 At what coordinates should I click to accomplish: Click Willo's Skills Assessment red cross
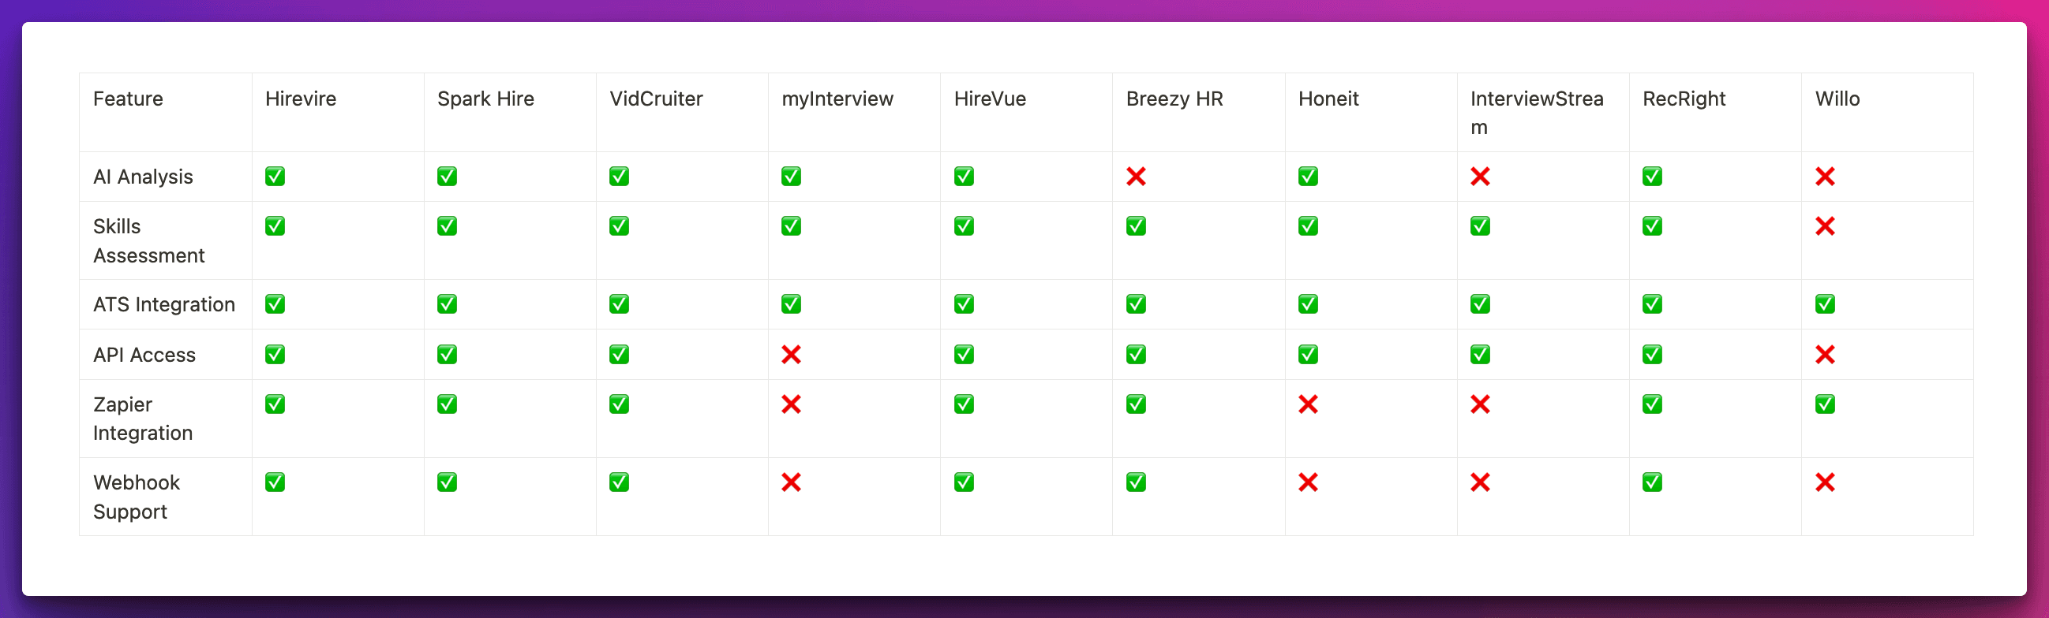[1825, 226]
